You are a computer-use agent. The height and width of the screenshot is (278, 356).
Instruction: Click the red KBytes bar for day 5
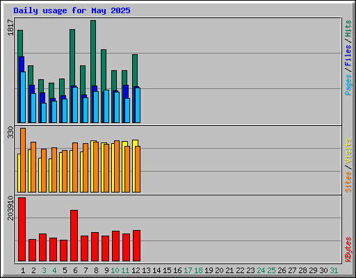point(64,250)
